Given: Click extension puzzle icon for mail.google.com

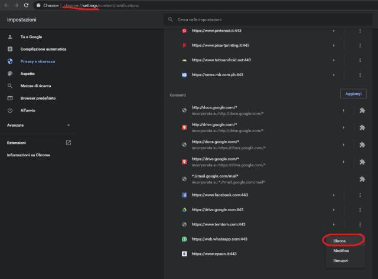Looking at the screenshot, I should pos(362,179).
